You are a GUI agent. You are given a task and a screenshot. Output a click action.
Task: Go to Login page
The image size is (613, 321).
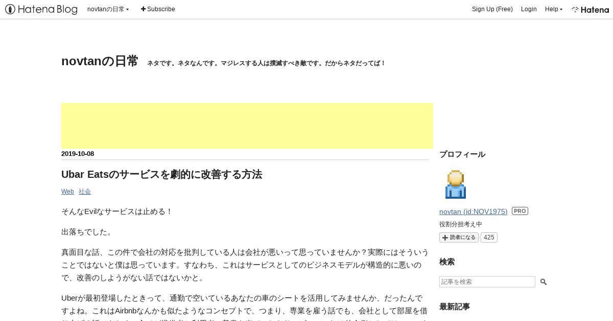point(529,9)
